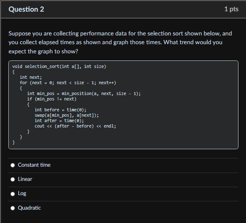
Task: Click the min_position assignment code line
Action: (84, 94)
